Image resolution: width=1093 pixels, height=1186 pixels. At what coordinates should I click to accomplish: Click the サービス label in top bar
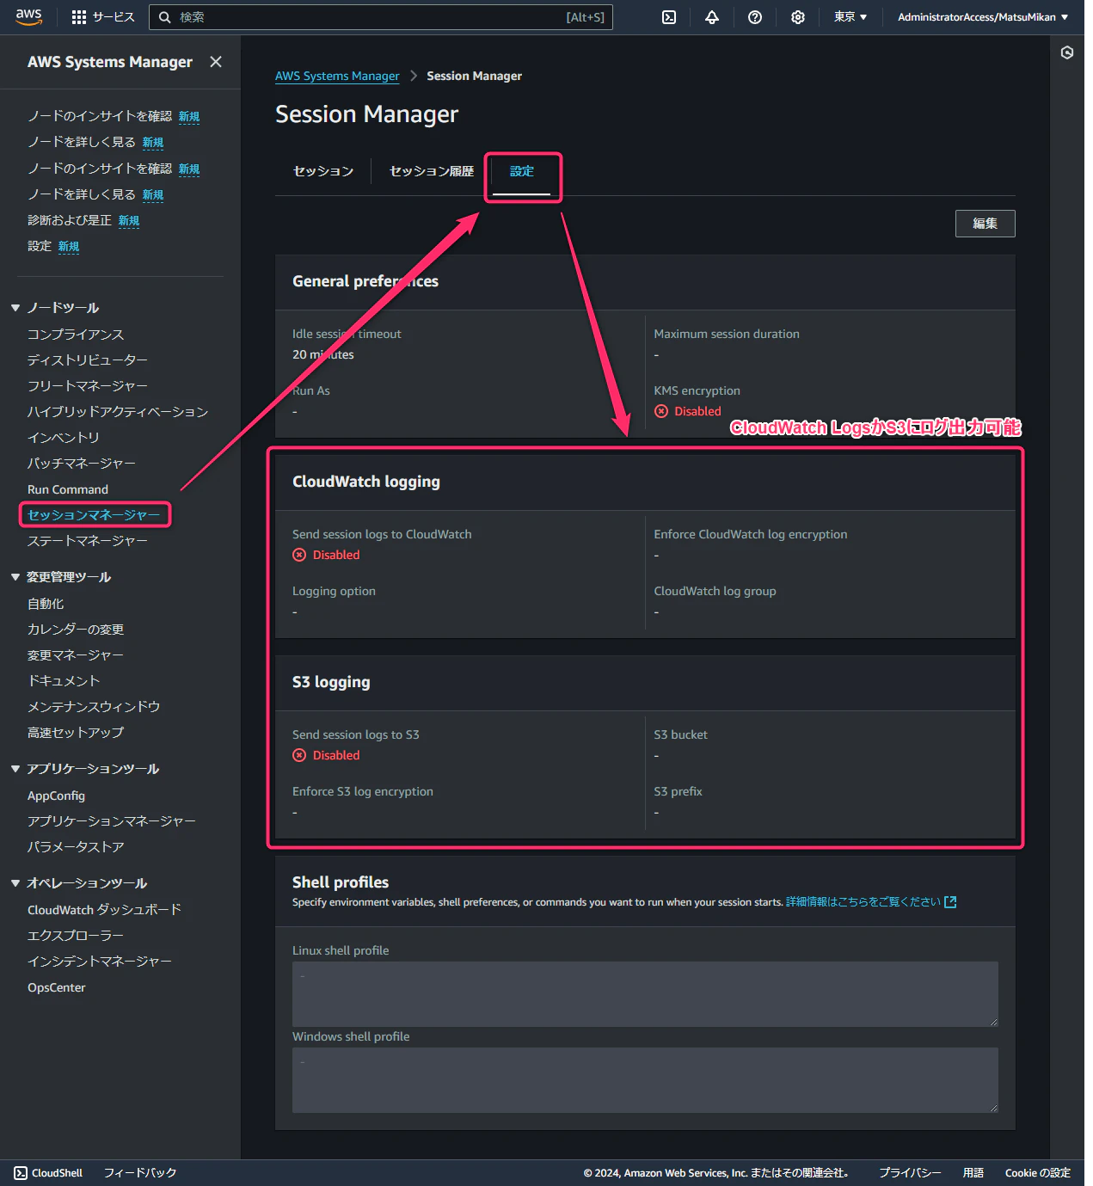pyautogui.click(x=114, y=17)
